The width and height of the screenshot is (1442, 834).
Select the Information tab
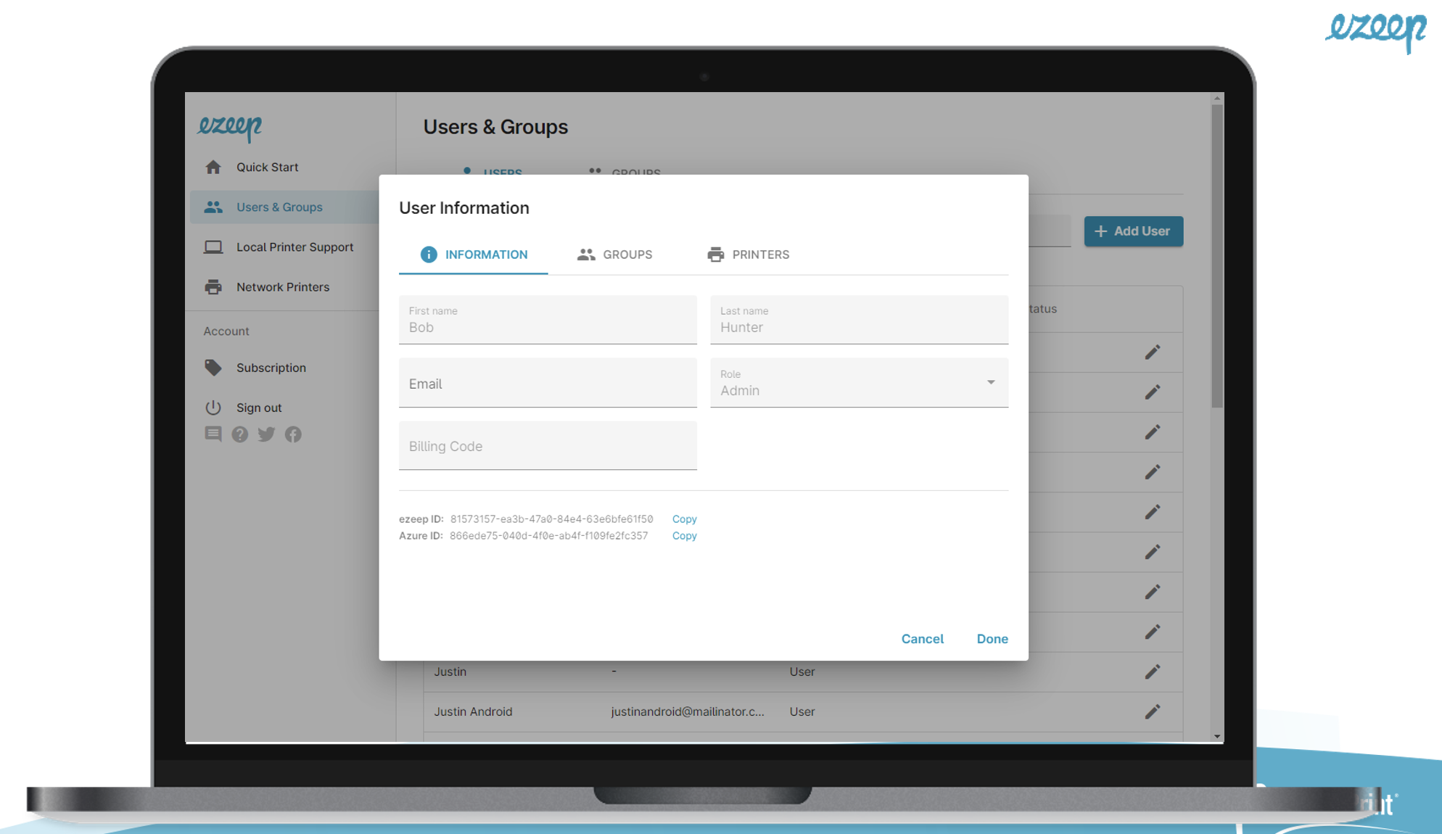pos(474,255)
